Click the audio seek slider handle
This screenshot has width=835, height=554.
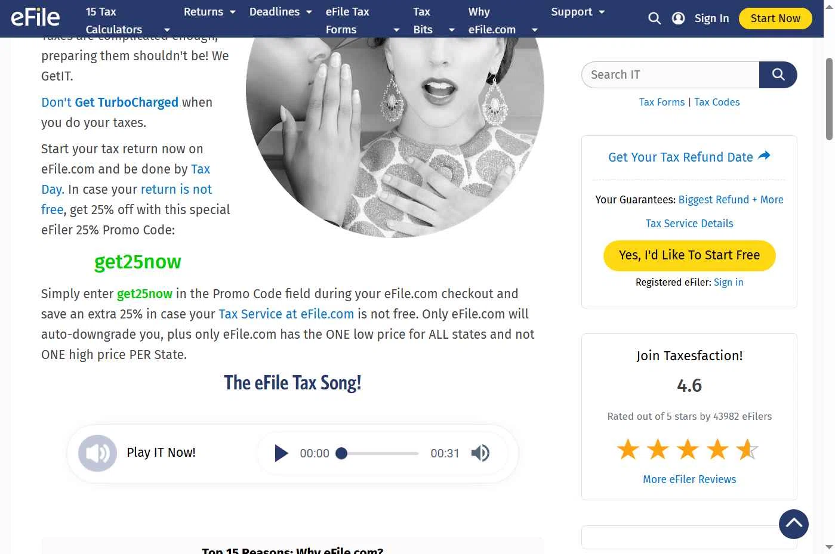(341, 453)
